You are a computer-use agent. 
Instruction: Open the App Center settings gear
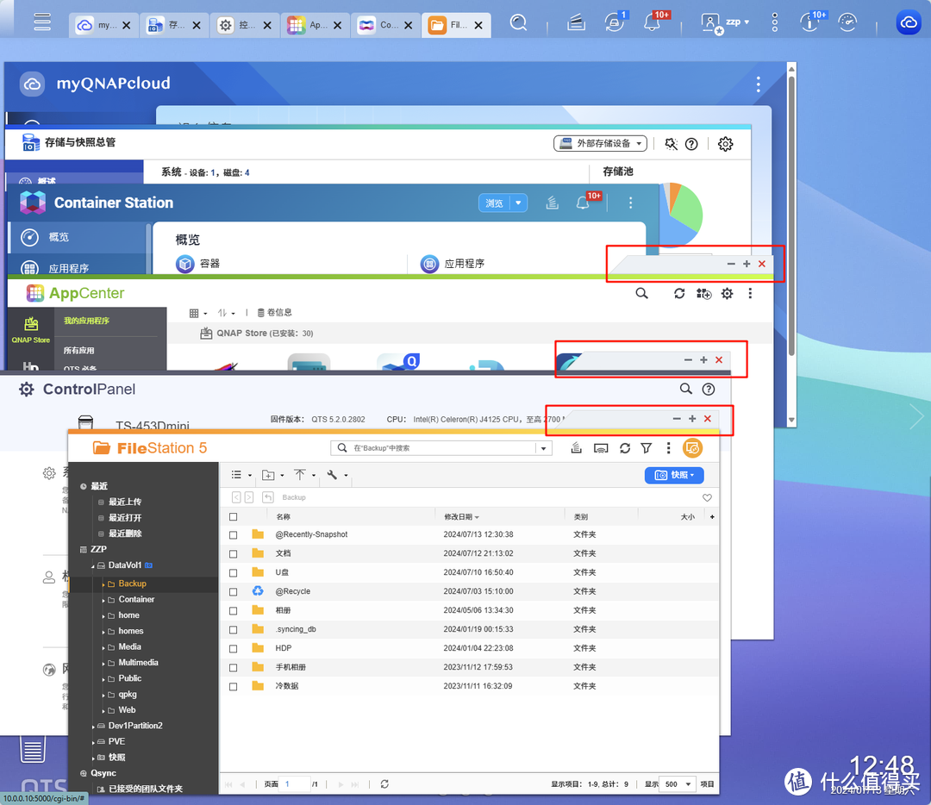click(x=727, y=294)
